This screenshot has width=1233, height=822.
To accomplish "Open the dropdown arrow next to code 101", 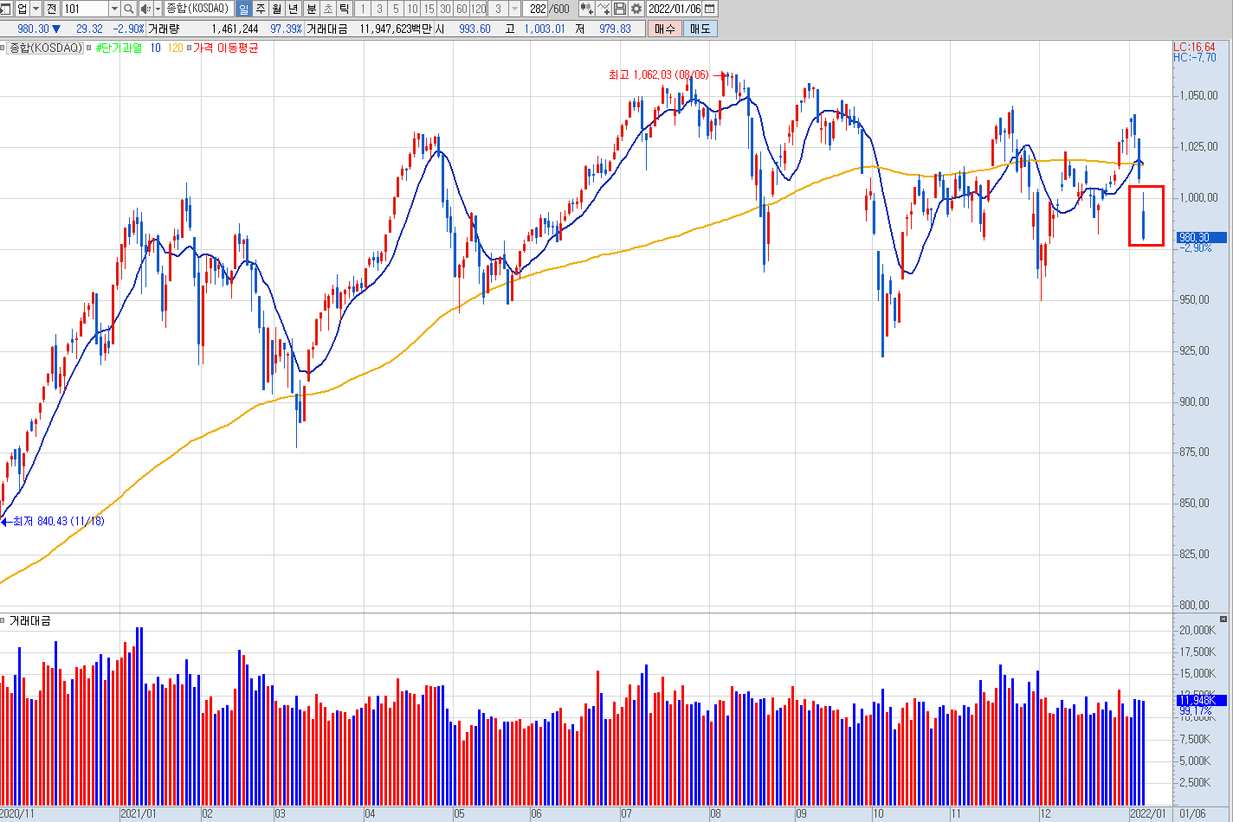I will (x=114, y=9).
